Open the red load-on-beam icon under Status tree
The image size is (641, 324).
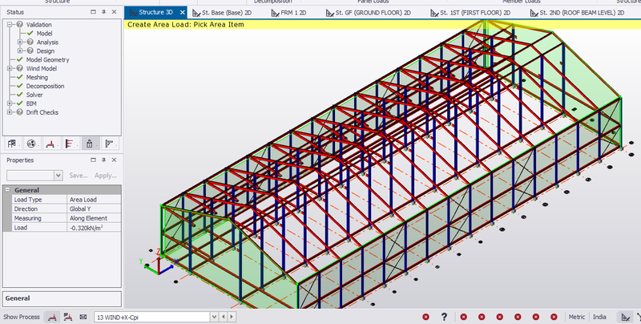click(50, 144)
